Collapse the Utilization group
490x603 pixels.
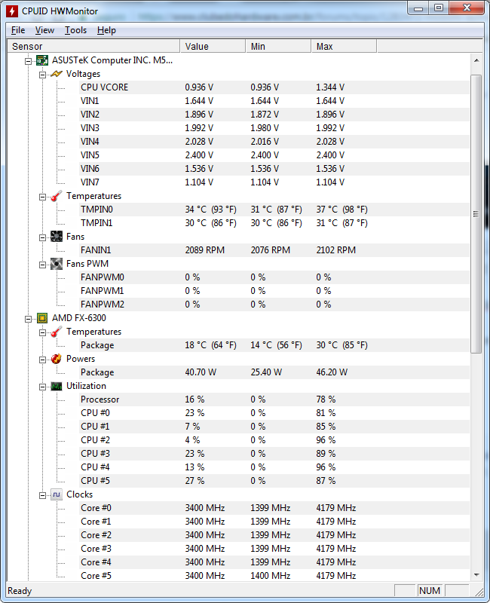(x=42, y=387)
